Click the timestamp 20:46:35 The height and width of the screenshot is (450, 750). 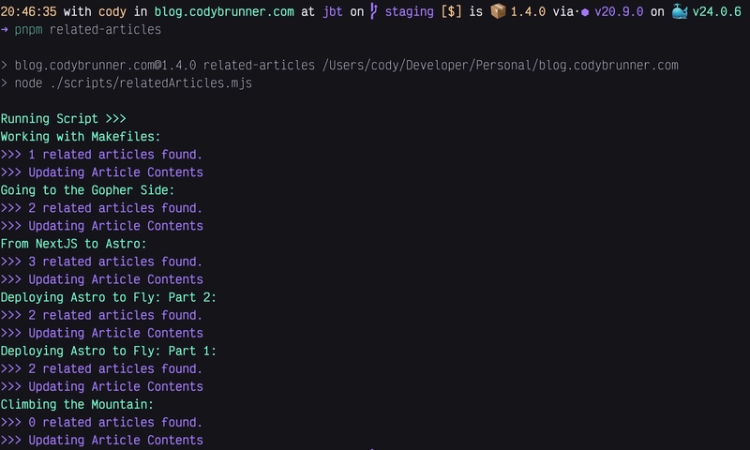[x=29, y=11]
